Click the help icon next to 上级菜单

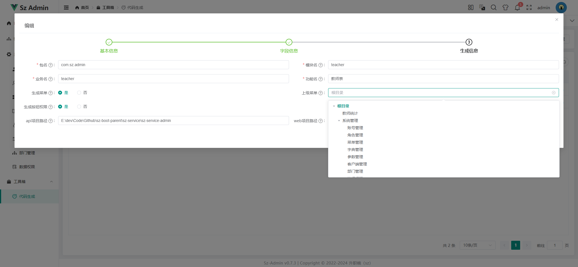(321, 93)
